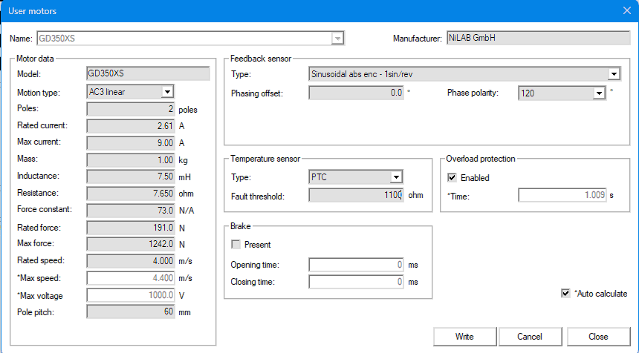Click the Max speed input field

pyautogui.click(x=132, y=278)
